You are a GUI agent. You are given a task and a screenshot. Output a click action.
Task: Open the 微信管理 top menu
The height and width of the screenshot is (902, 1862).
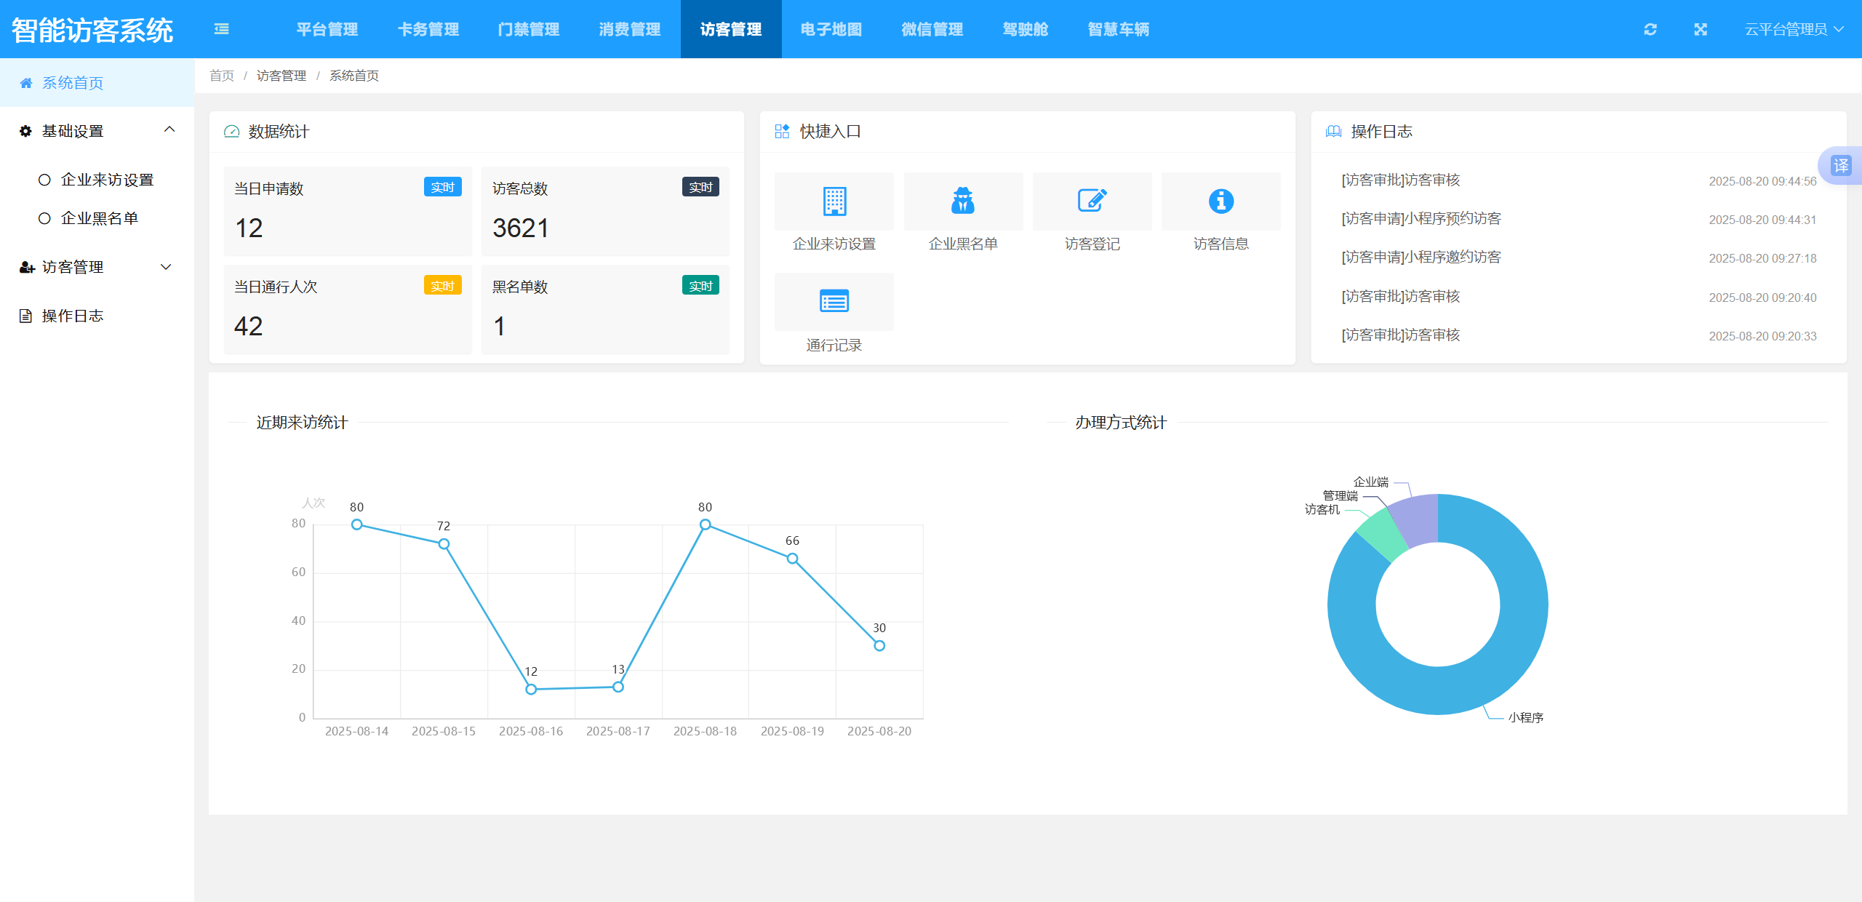point(932,29)
